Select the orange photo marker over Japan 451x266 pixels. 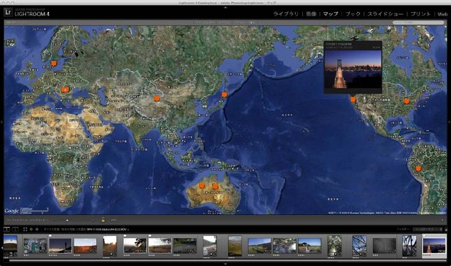point(224,94)
